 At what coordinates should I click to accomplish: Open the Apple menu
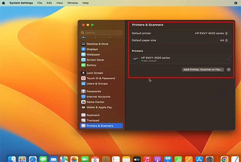click(4, 3)
